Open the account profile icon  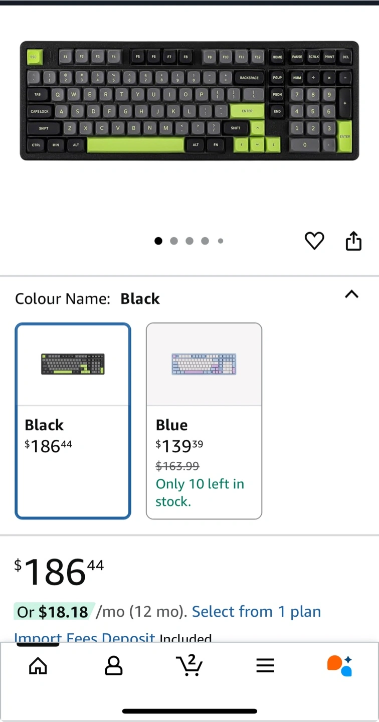(x=114, y=665)
